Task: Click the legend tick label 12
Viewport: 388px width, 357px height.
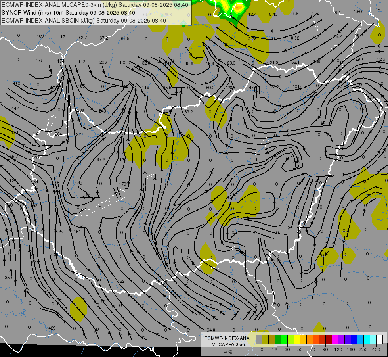Action: 275,349
